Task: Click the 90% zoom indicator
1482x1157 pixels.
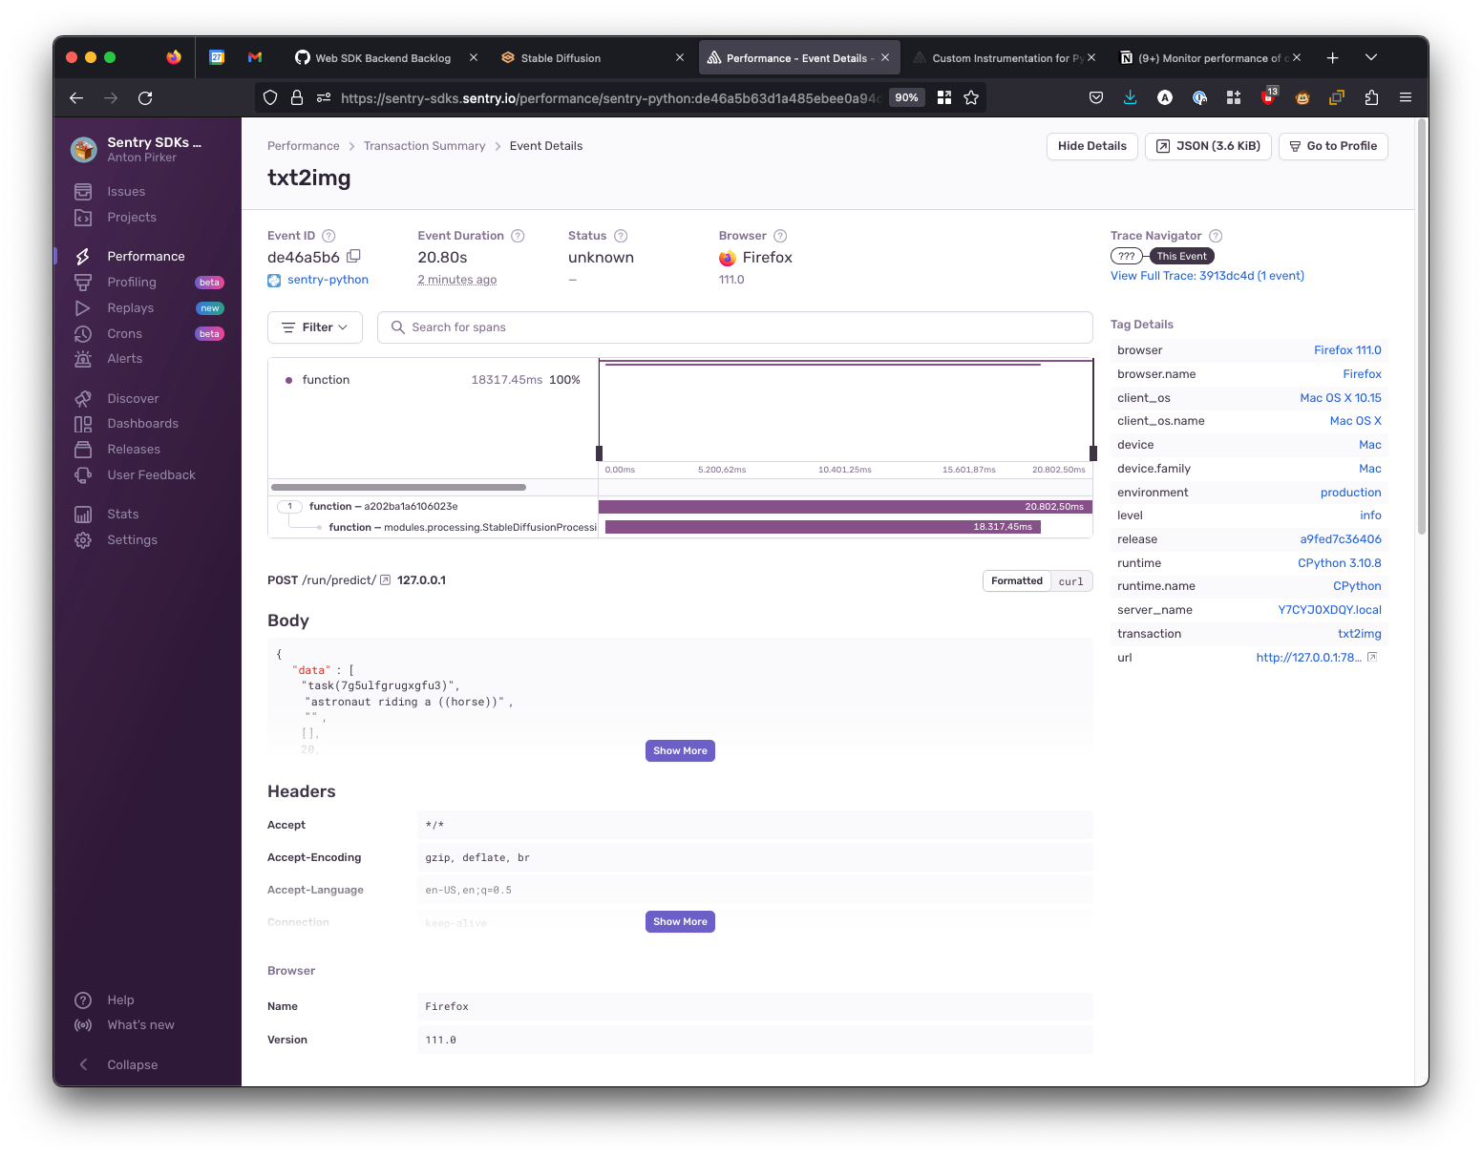Action: tap(906, 97)
